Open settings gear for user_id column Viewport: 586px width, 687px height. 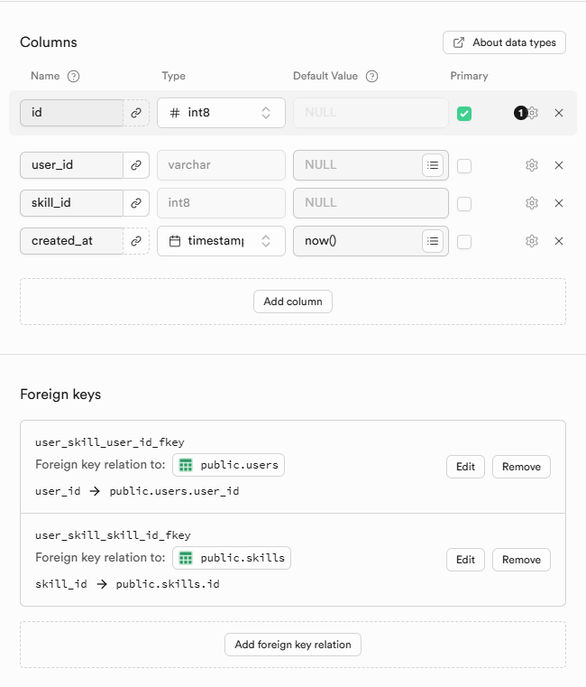pos(532,165)
